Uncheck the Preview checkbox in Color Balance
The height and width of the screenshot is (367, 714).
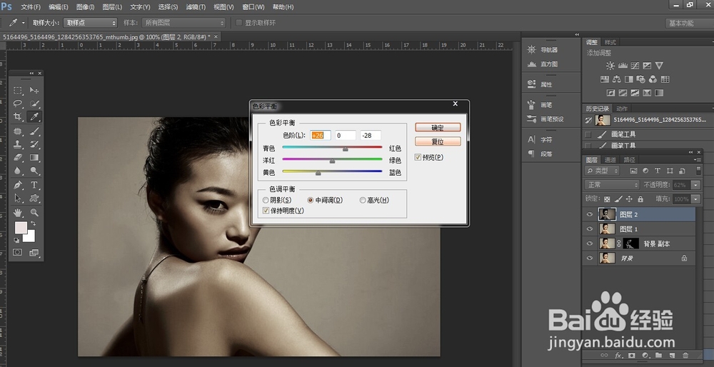[x=418, y=157]
